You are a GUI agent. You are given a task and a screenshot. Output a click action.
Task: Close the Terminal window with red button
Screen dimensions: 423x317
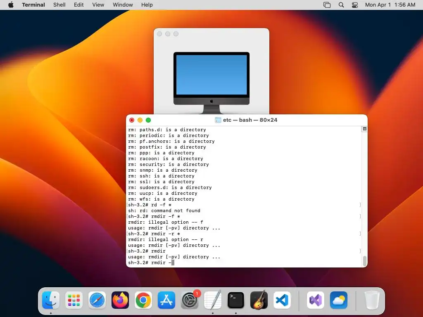[x=132, y=120]
